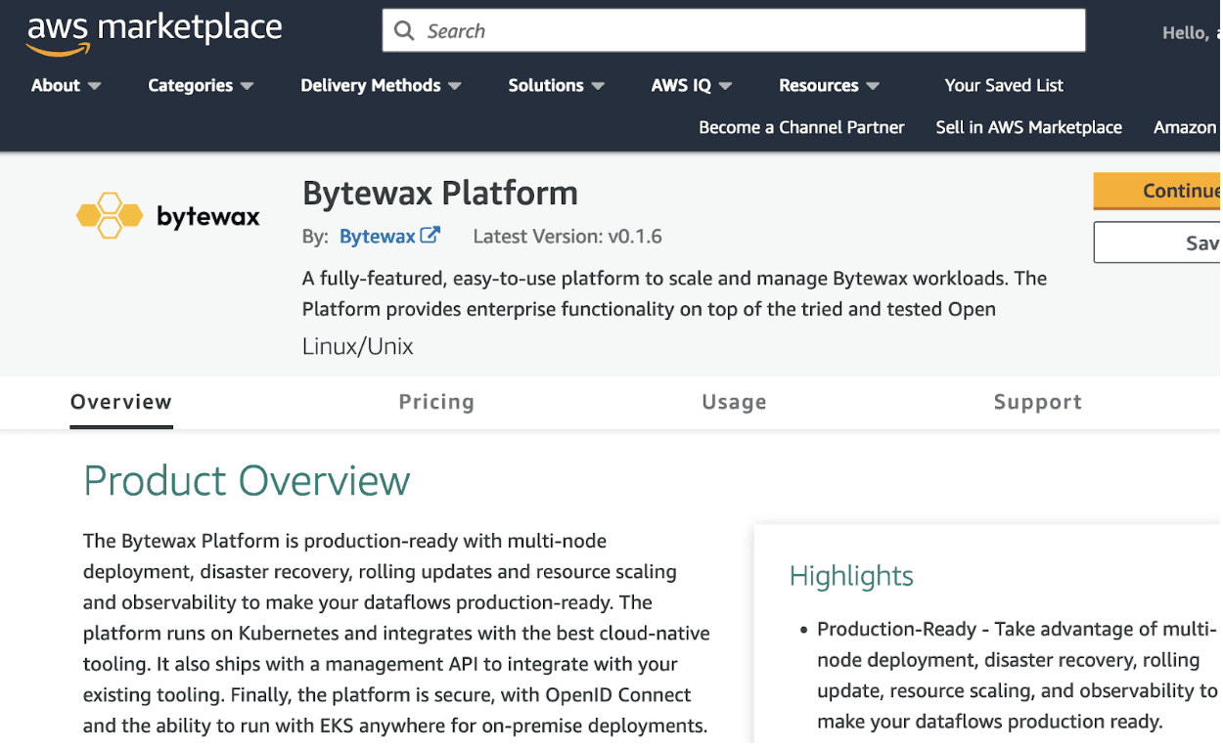Open the Usage tab
This screenshot has width=1223, height=749.
(734, 402)
